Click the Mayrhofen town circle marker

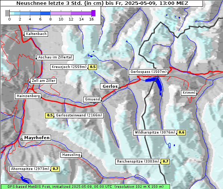pos(22,140)
